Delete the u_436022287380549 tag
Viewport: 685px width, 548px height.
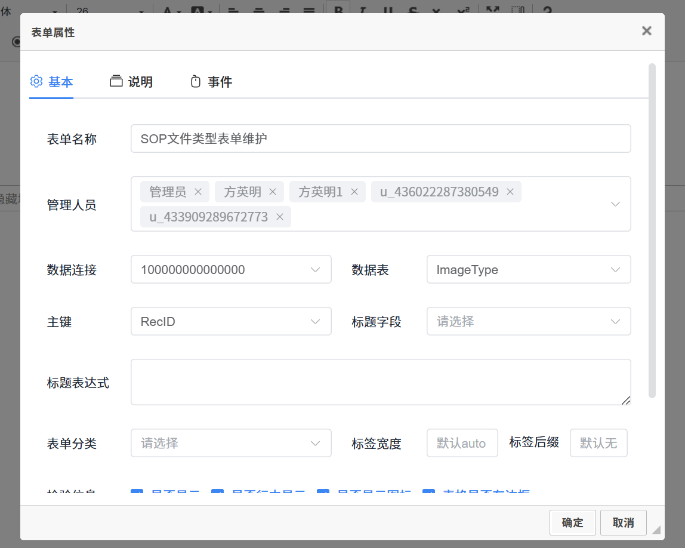tap(510, 192)
